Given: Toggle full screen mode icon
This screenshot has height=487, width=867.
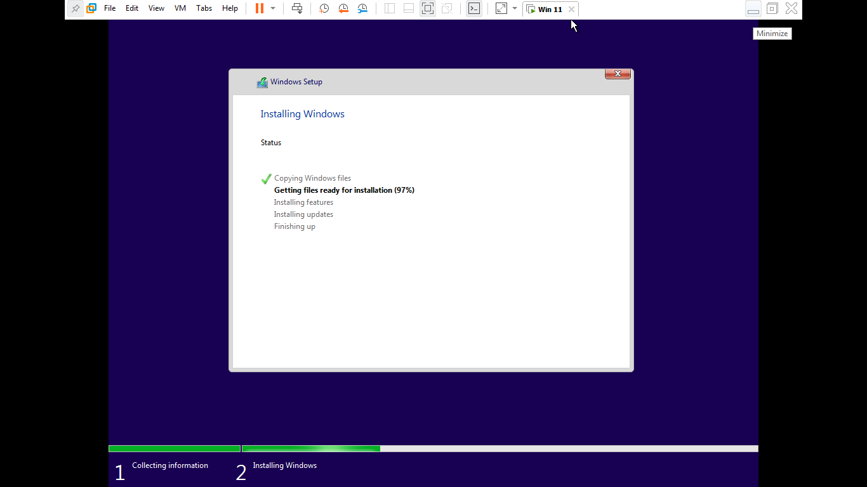Looking at the screenshot, I should [428, 9].
